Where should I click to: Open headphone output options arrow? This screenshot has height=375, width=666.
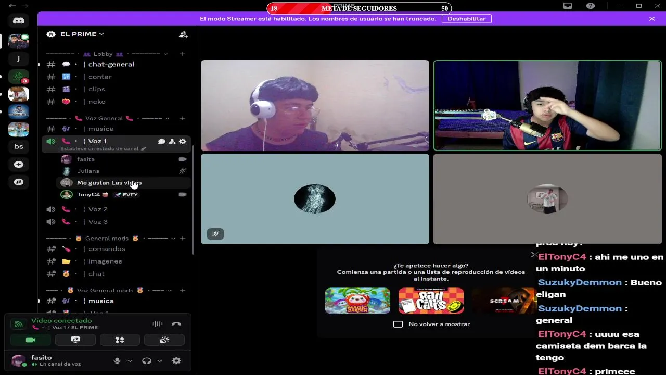[160, 360]
